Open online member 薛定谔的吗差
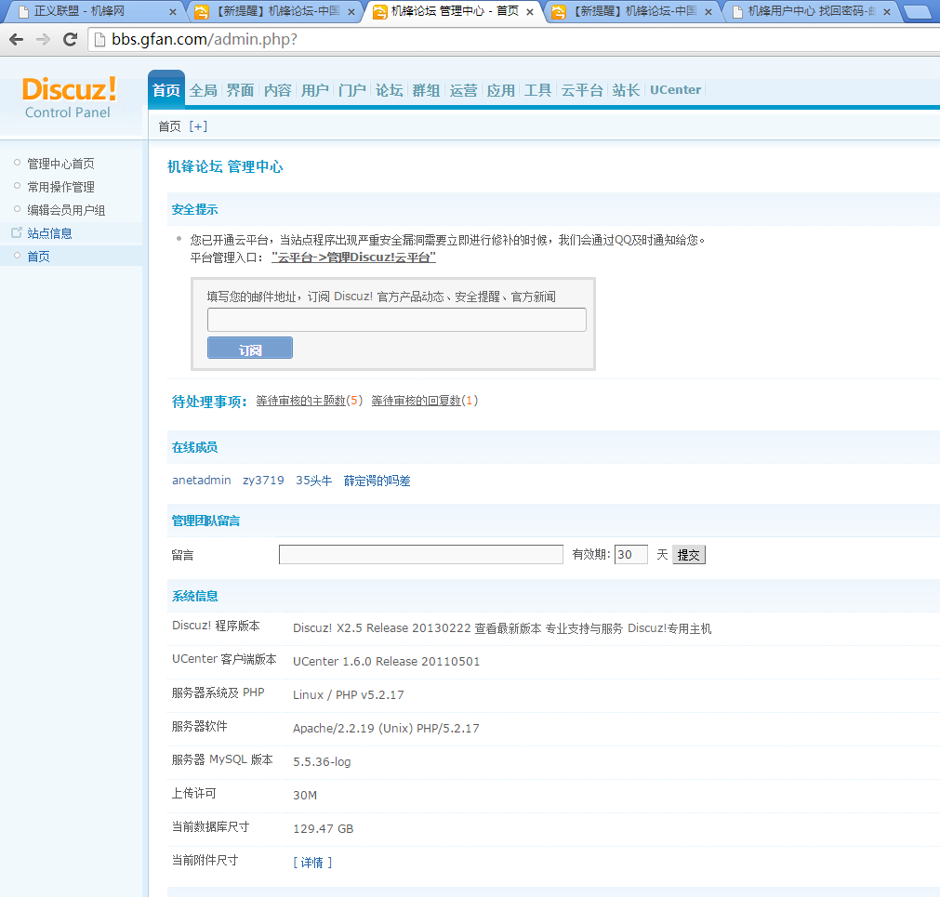 (377, 480)
